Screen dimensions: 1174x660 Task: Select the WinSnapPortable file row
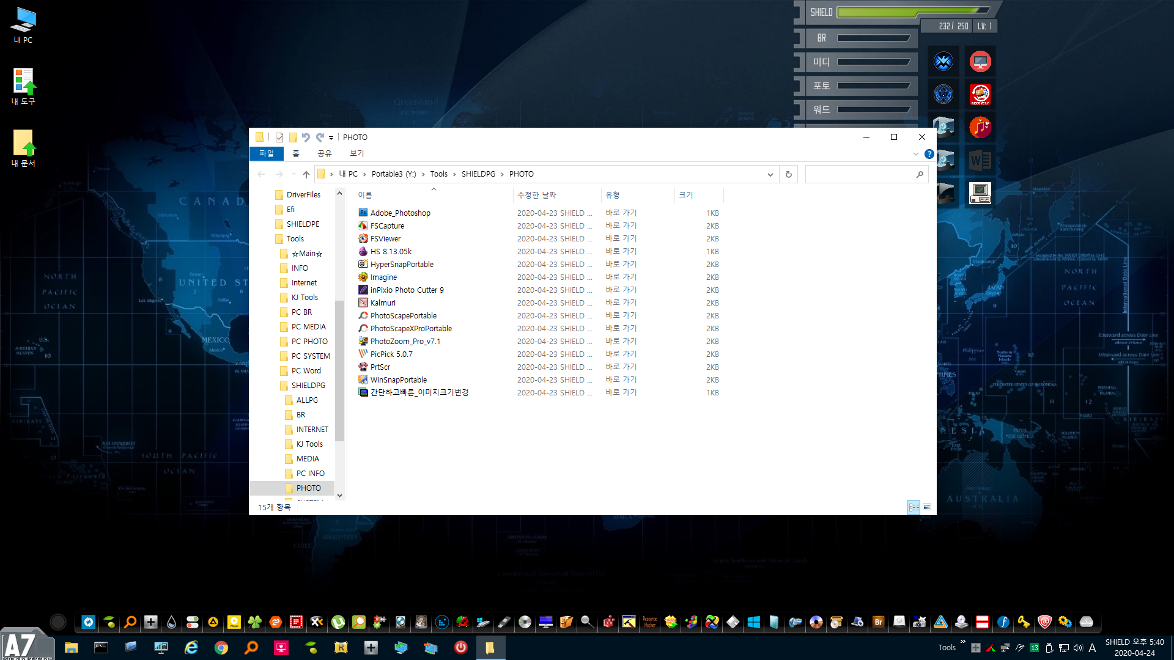pos(538,380)
